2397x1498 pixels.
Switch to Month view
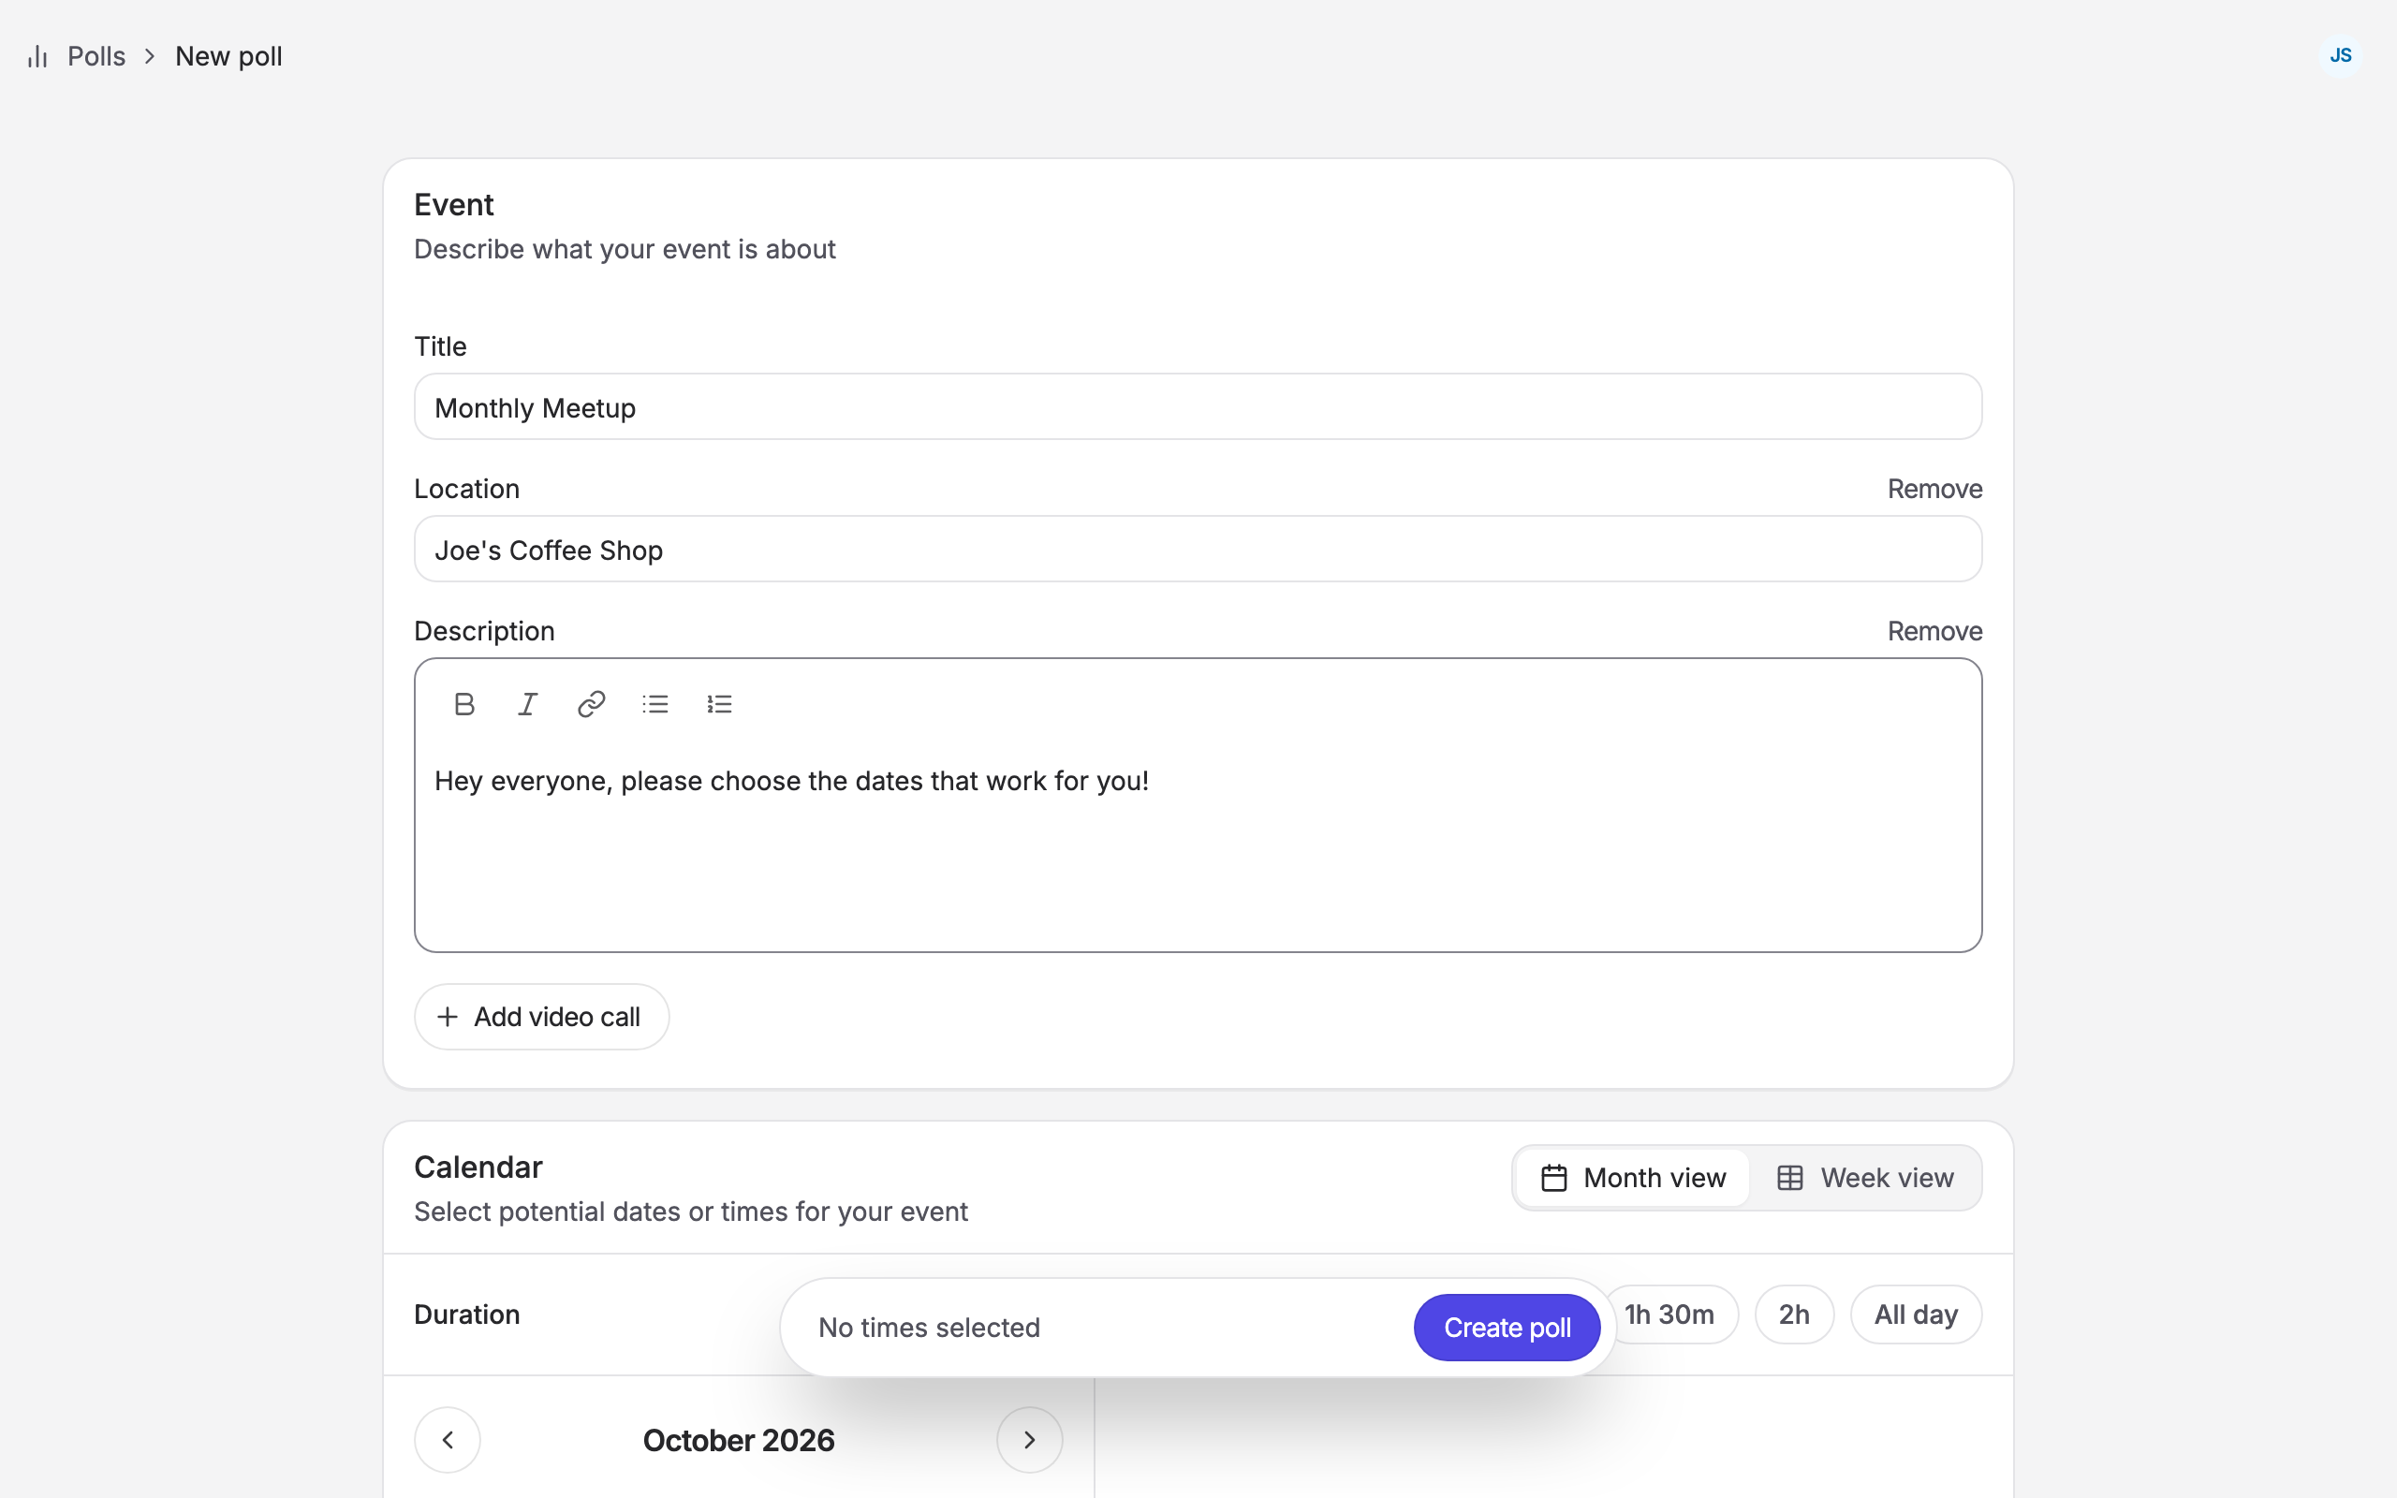click(x=1632, y=1178)
